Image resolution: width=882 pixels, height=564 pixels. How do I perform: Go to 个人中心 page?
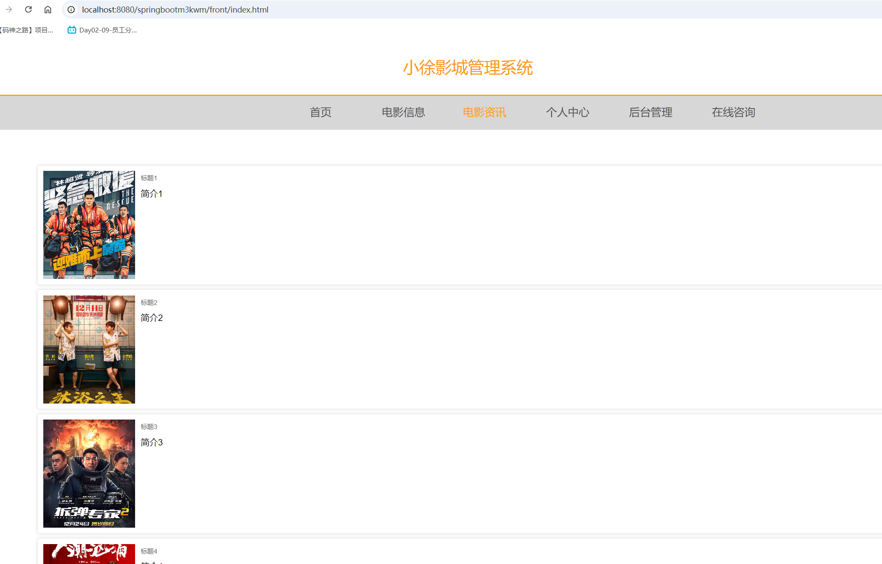pyautogui.click(x=567, y=112)
